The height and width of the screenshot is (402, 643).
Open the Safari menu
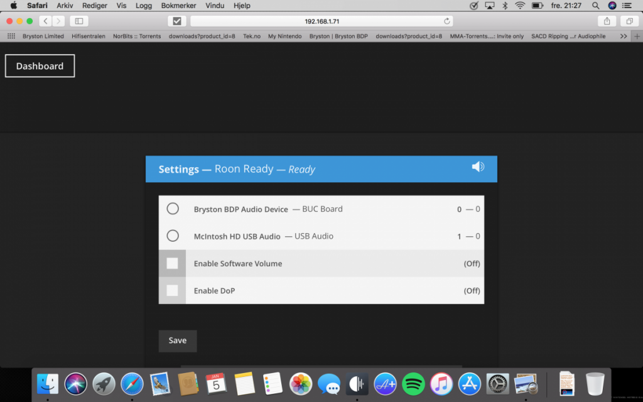[37, 5]
